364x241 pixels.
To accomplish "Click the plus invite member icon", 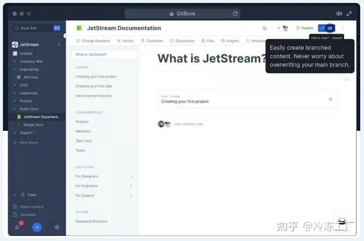I will point(279,28).
